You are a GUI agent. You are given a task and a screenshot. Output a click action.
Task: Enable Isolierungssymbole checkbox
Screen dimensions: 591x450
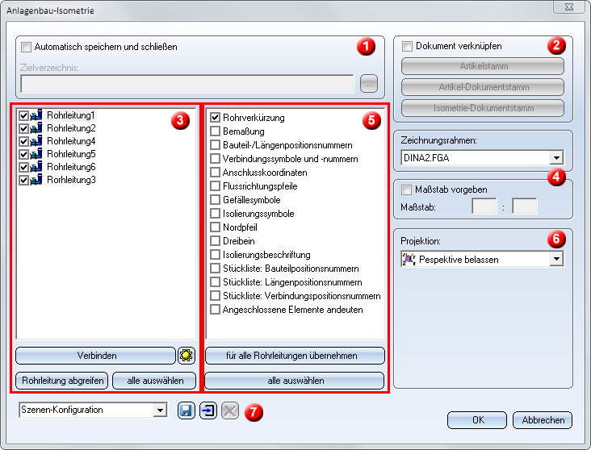click(x=216, y=214)
